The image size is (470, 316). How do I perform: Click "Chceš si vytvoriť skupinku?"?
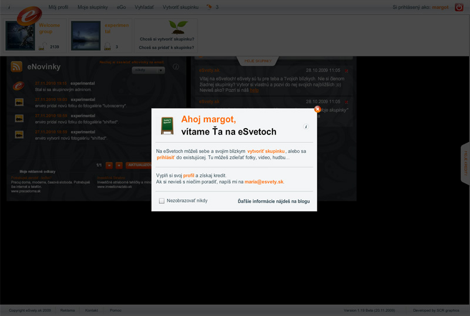coord(167,39)
